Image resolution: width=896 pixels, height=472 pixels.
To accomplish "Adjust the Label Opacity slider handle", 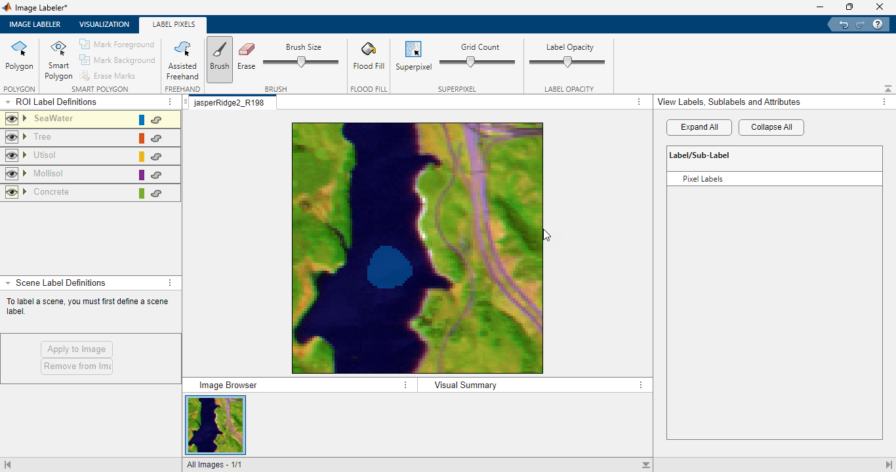I will coord(566,61).
